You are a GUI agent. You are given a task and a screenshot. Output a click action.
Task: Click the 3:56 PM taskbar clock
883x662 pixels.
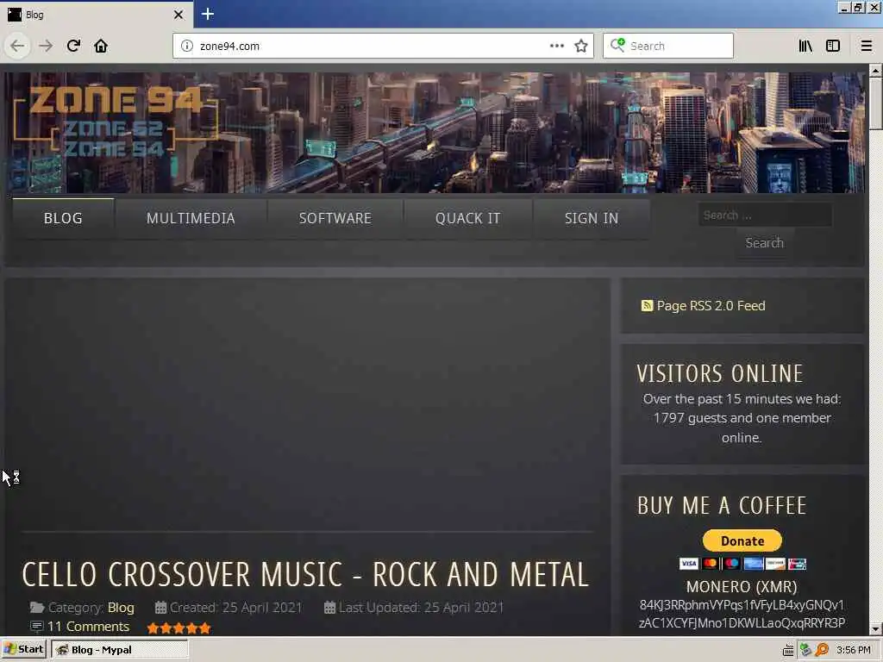pyautogui.click(x=854, y=650)
